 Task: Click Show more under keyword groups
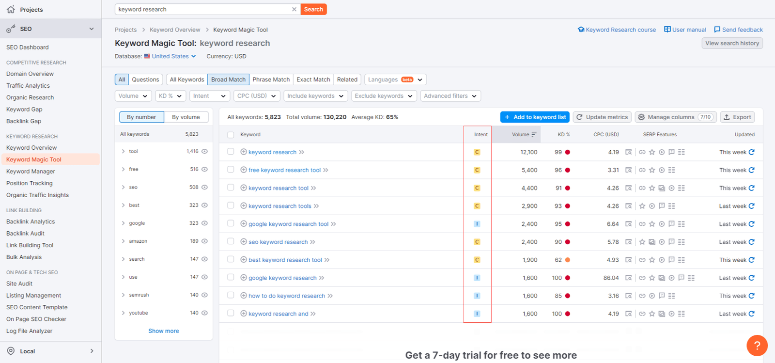(164, 331)
